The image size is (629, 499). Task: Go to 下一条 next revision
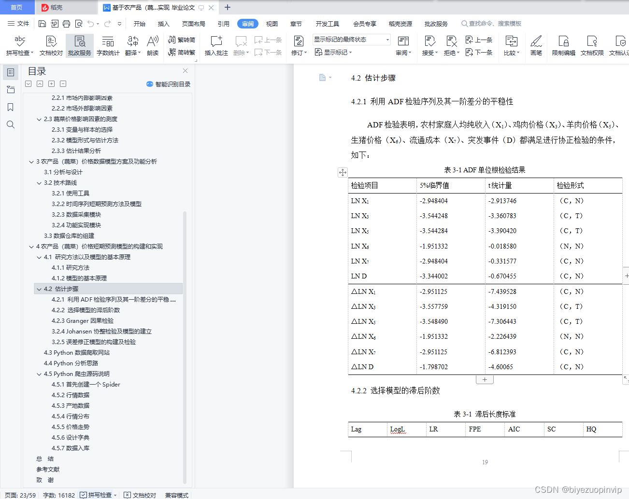pyautogui.click(x=479, y=52)
